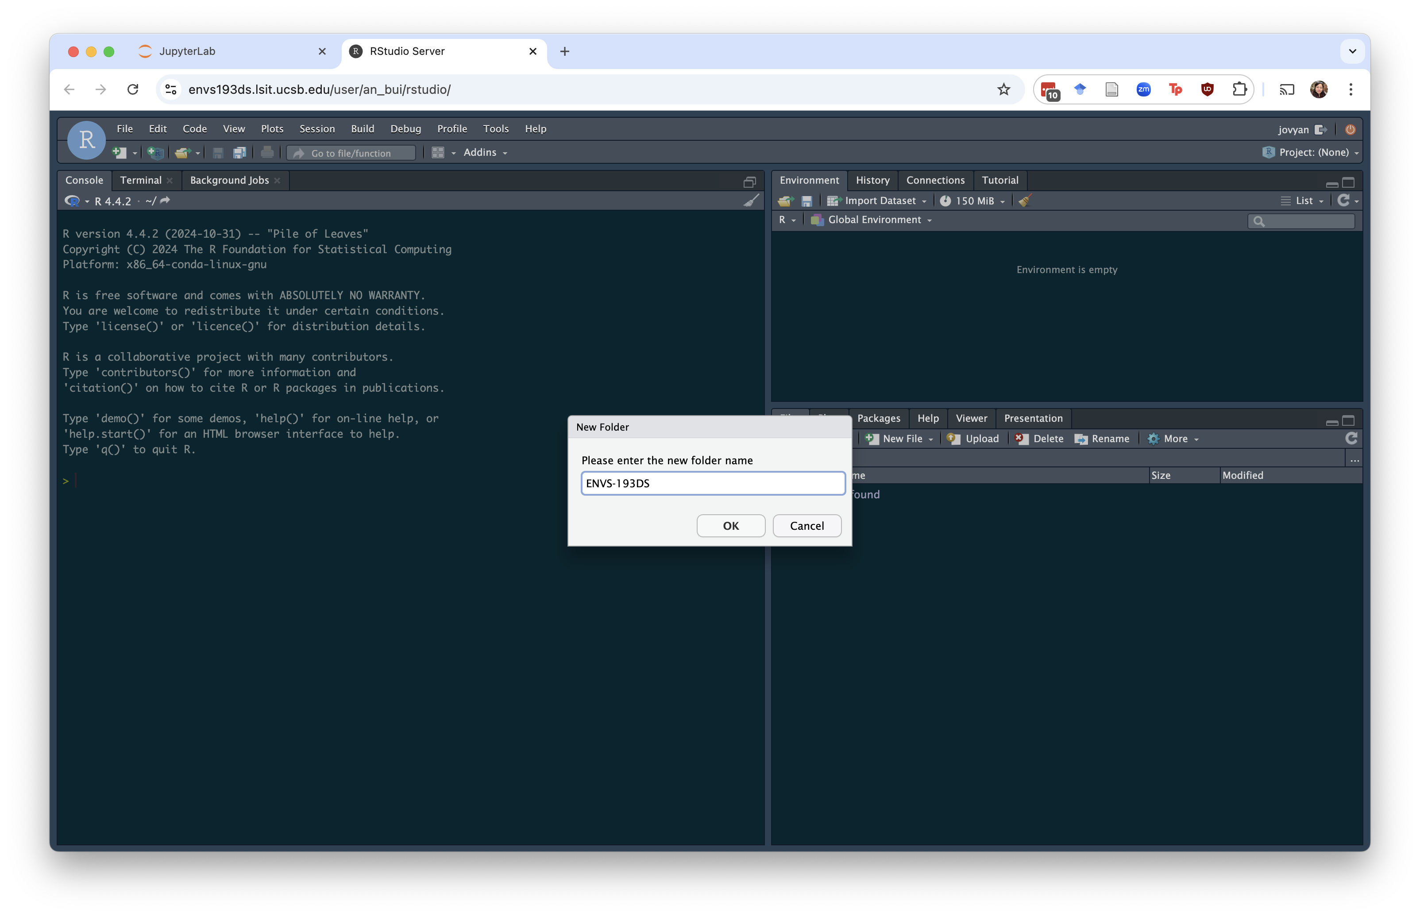Click sign out icon next to jovyan
The image size is (1420, 917).
coord(1320,130)
